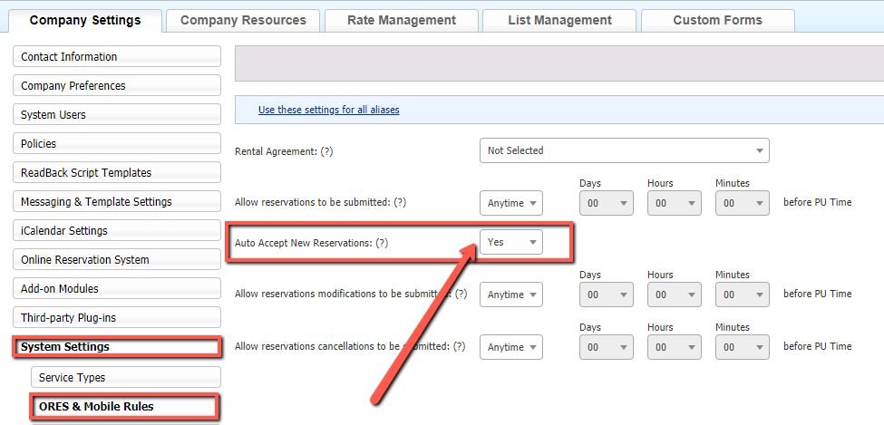884x425 pixels.
Task: Switch to the Company Resources tab
Action: pos(243,20)
